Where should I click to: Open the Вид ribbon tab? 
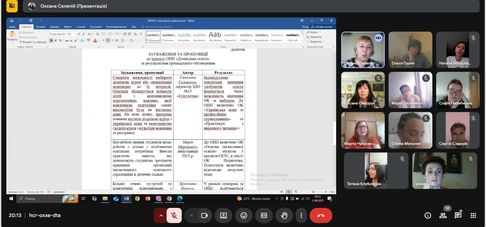coord(134,27)
